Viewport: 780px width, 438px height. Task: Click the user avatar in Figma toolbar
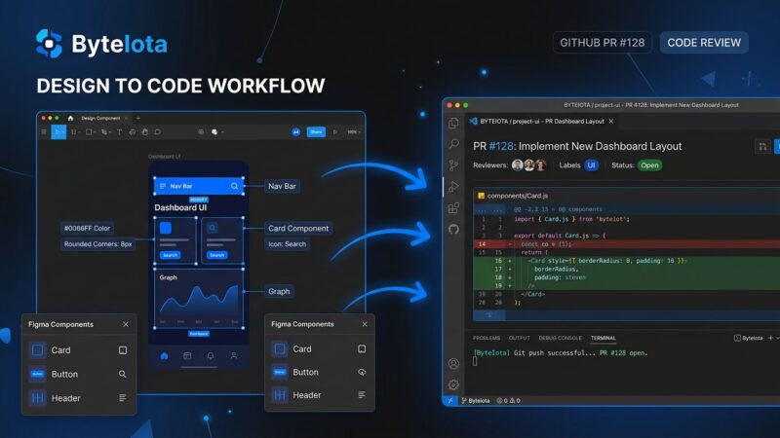(295, 132)
